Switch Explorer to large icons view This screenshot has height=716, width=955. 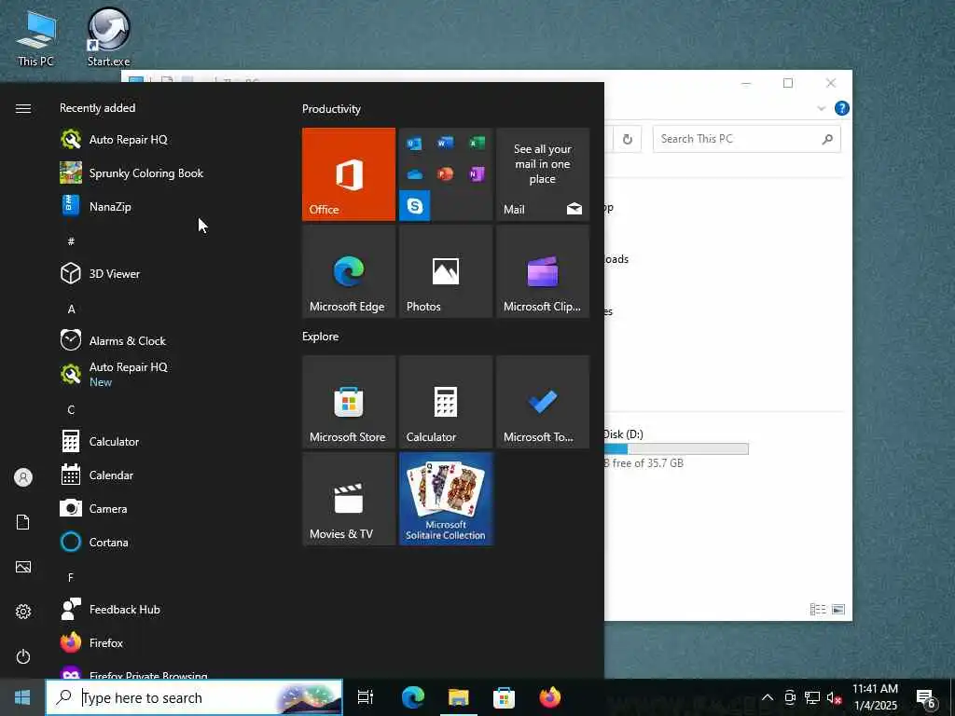838,609
